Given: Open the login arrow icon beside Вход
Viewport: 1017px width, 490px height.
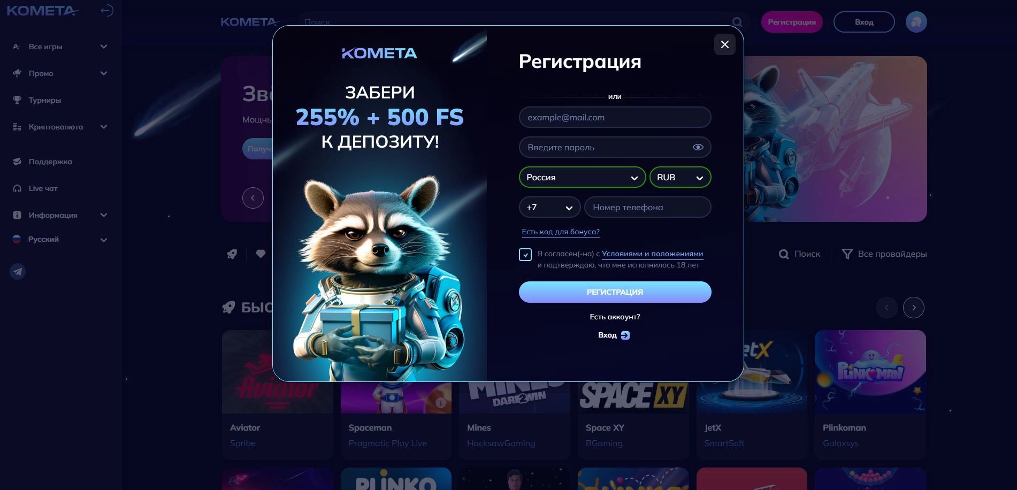Looking at the screenshot, I should (x=625, y=335).
